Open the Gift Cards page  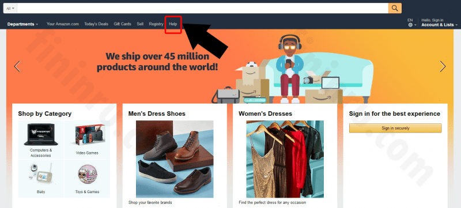122,24
